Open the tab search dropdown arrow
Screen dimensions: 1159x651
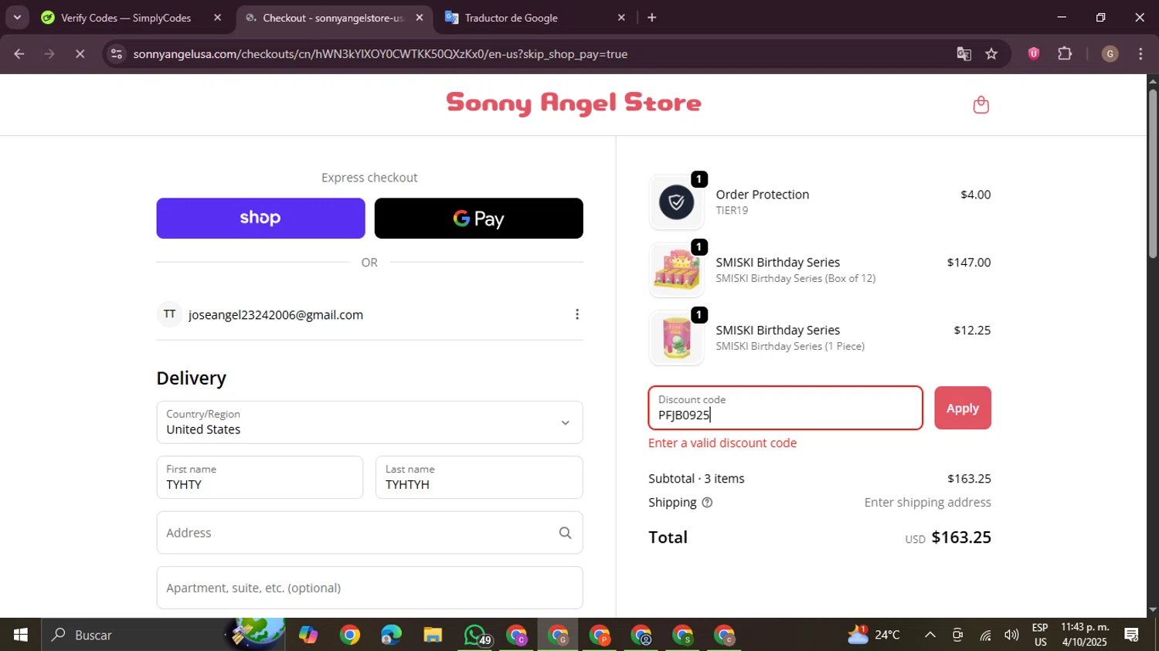[x=16, y=17]
